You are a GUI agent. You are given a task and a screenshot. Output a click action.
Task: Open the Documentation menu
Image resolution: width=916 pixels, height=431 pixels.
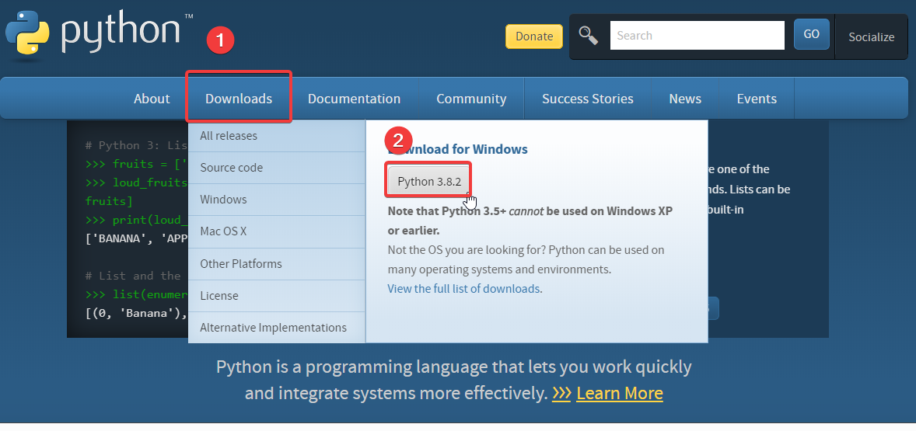coord(354,99)
